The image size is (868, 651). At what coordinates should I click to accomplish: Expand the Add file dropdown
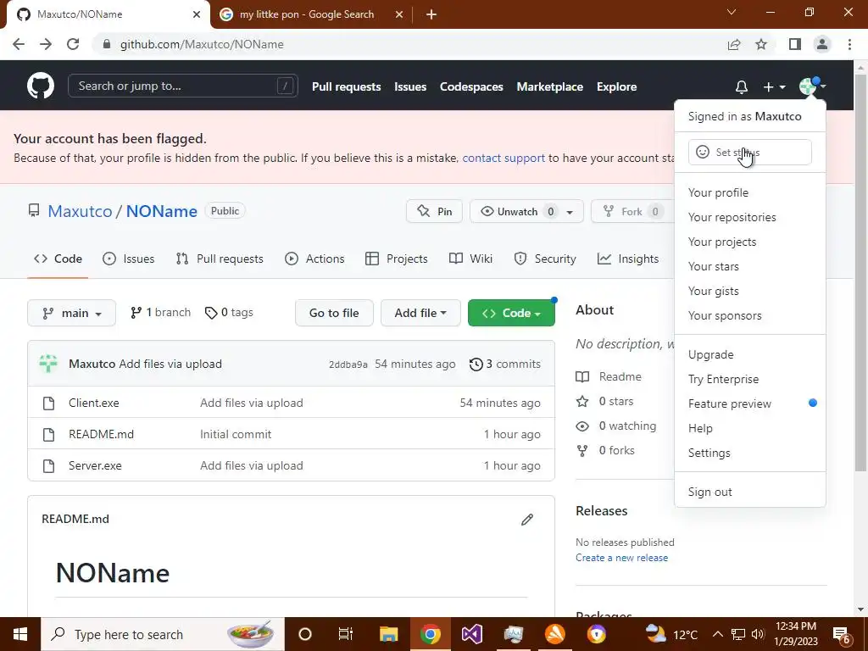coord(420,313)
